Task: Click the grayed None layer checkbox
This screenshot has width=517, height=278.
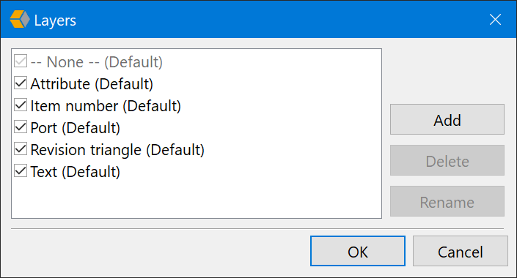Action: pyautogui.click(x=21, y=61)
